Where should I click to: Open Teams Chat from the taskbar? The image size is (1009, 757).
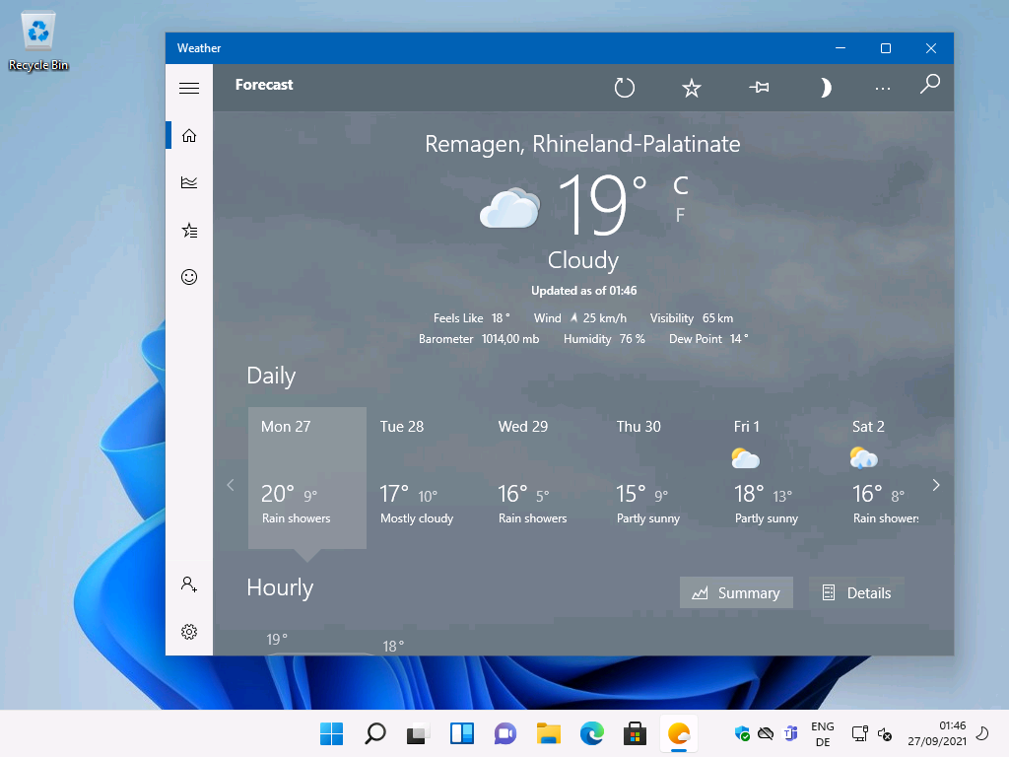pos(505,733)
